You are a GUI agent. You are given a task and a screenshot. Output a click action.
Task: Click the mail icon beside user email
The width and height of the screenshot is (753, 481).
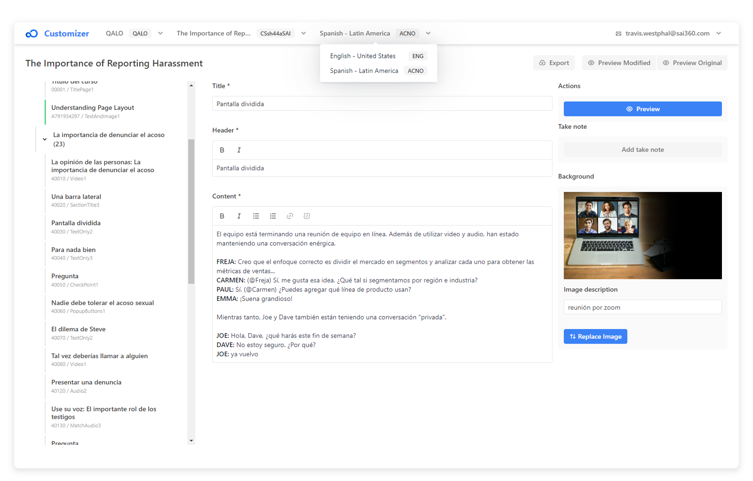tap(618, 33)
